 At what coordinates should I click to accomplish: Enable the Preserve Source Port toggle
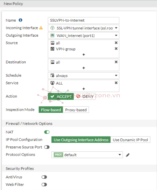point(47,147)
